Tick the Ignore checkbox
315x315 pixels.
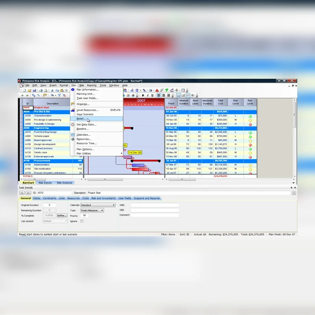(82, 221)
